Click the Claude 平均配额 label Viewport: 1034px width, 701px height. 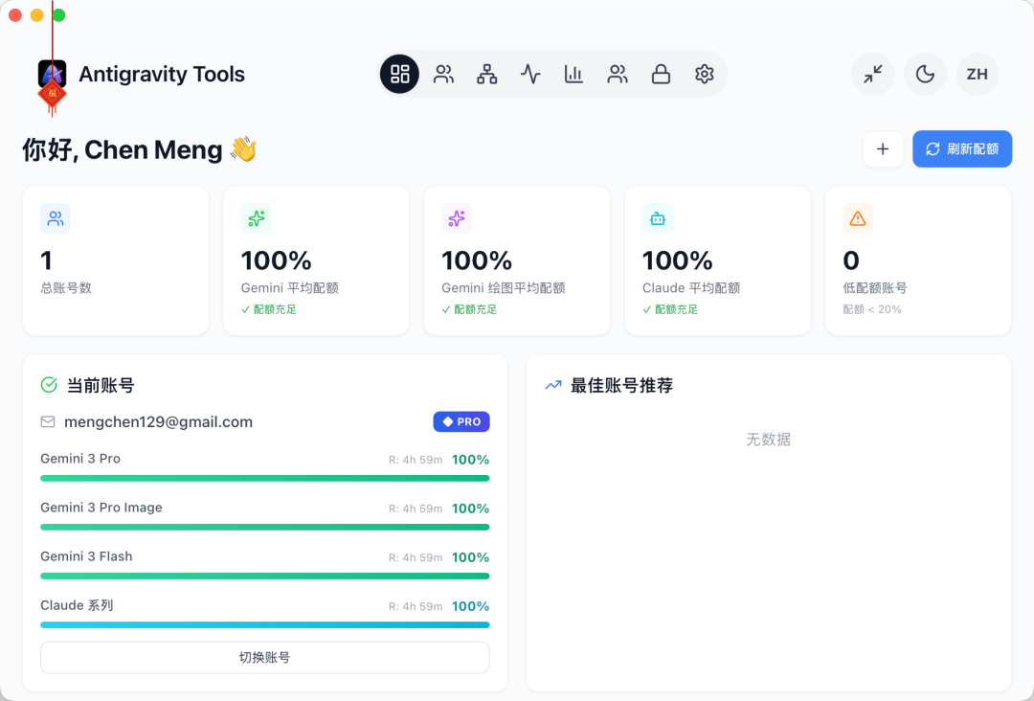[x=691, y=288]
